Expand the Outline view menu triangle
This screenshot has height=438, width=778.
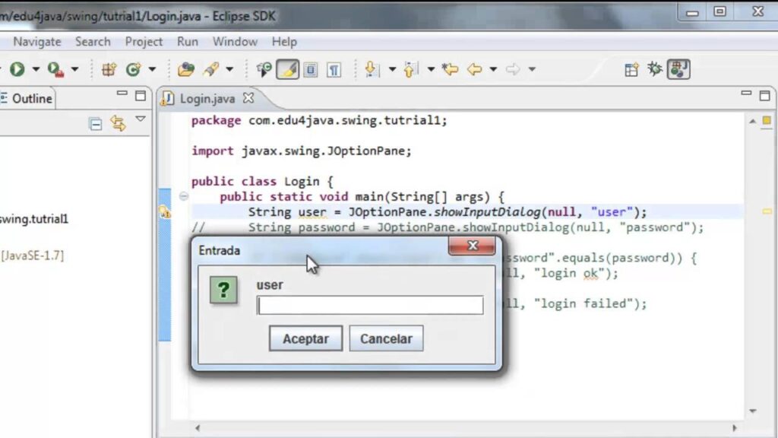coord(141,119)
